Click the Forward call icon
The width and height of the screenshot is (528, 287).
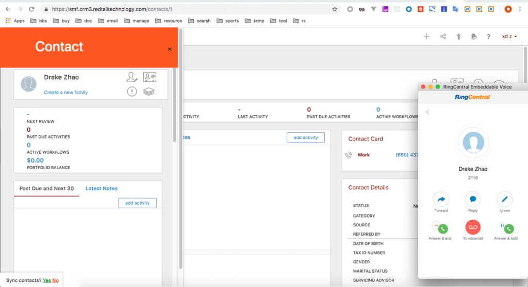point(441,199)
